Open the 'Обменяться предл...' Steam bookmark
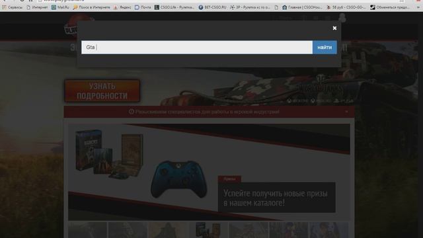The width and height of the screenshot is (423, 238). pyautogui.click(x=391, y=7)
